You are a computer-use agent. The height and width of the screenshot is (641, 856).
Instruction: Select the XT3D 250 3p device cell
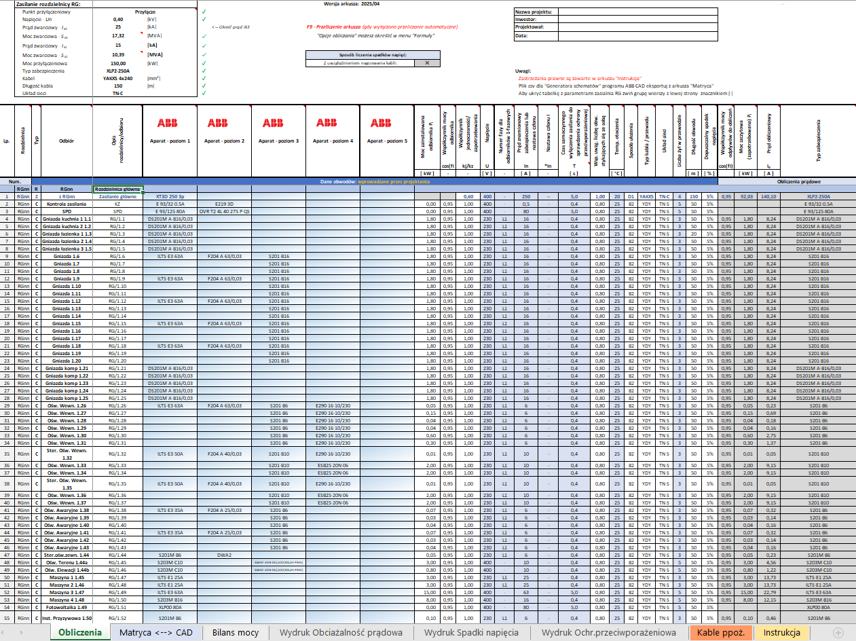(170, 196)
